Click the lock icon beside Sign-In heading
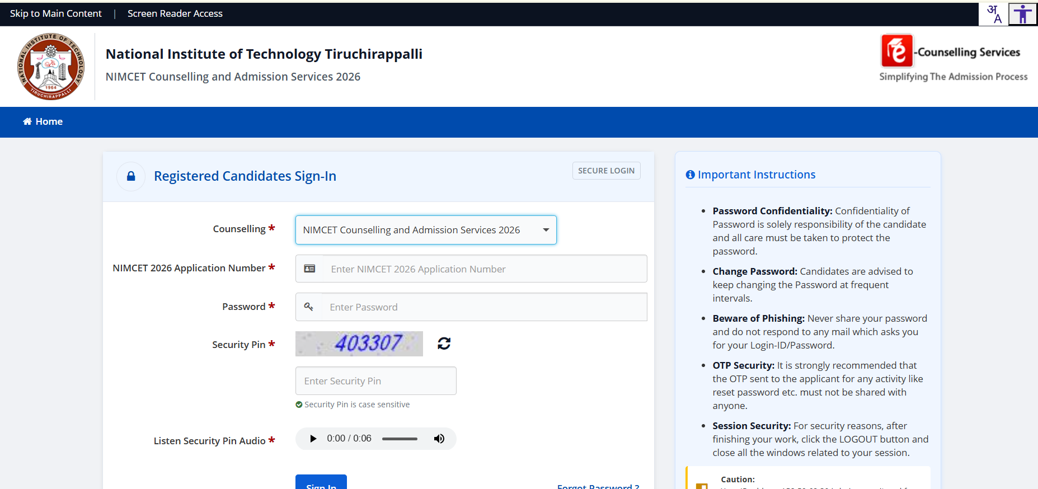The width and height of the screenshot is (1038, 489). tap(131, 176)
